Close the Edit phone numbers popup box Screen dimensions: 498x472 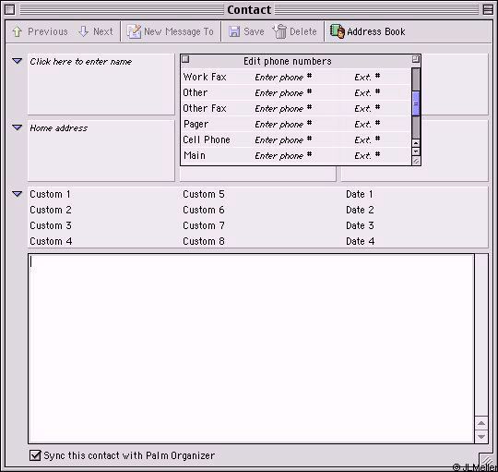pyautogui.click(x=185, y=59)
